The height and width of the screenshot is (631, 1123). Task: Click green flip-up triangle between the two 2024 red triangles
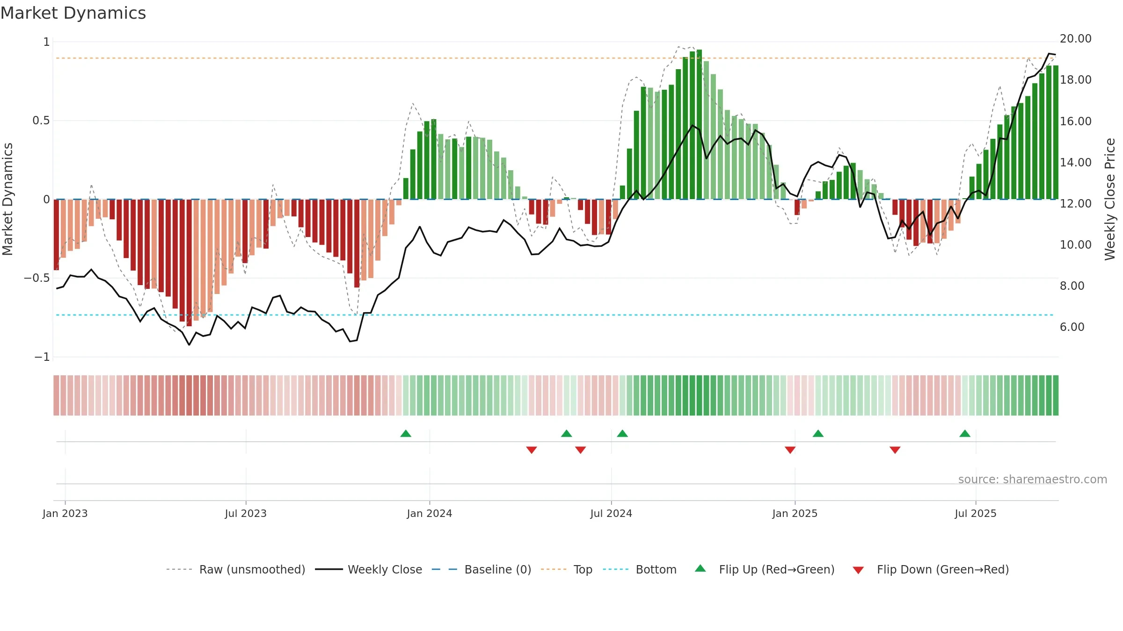tap(567, 434)
